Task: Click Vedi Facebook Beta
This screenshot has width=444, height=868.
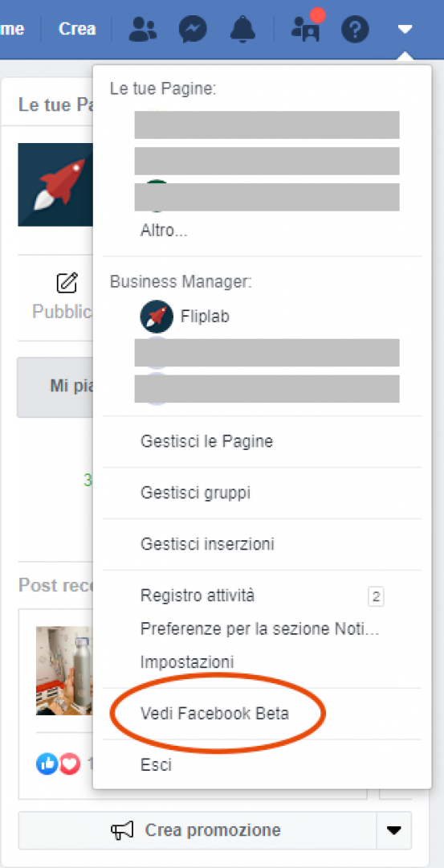Action: coord(214,714)
